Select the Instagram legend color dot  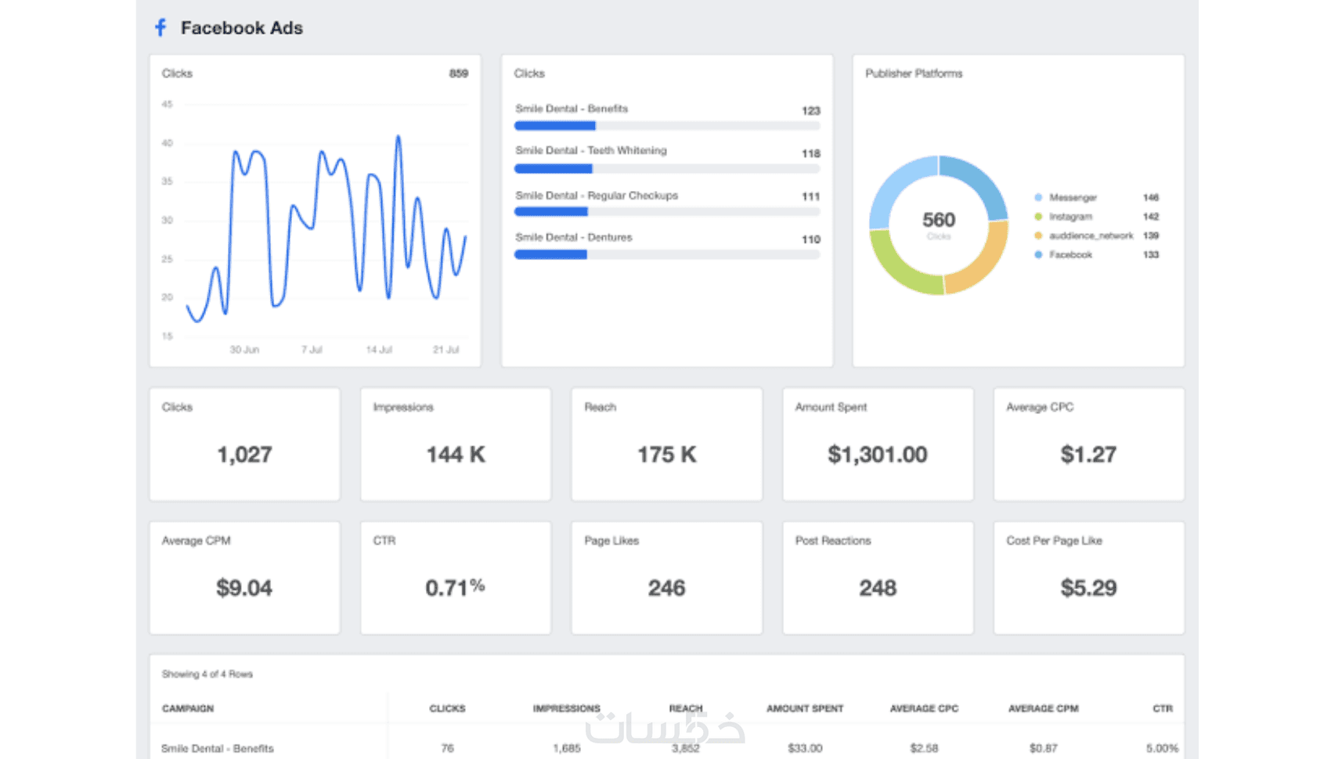click(1038, 217)
